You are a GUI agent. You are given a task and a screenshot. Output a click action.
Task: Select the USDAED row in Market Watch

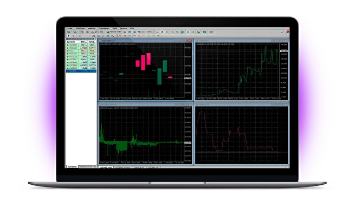click(x=81, y=48)
